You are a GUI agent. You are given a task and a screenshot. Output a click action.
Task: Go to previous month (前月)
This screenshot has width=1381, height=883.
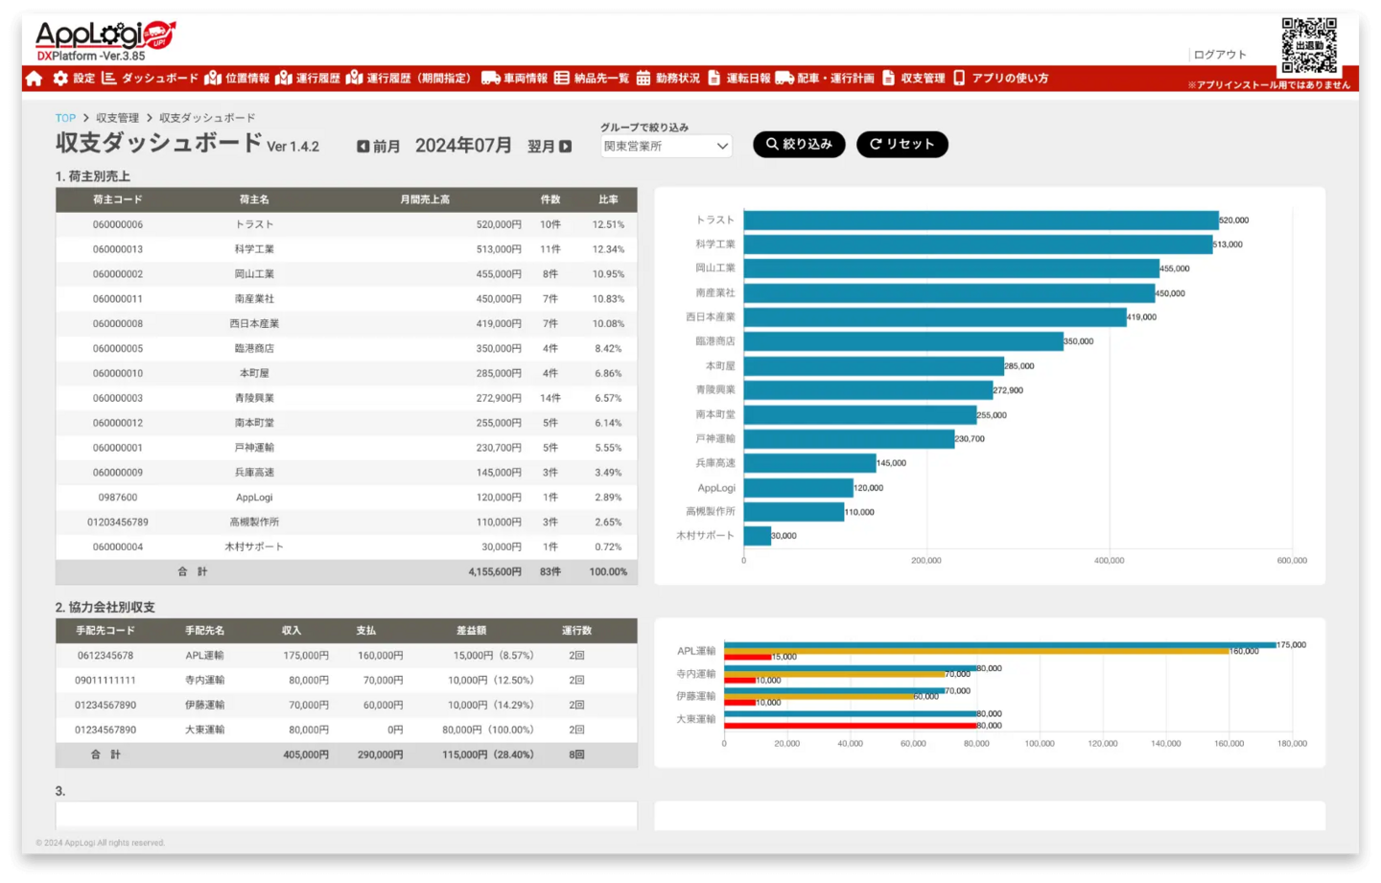pos(378,147)
